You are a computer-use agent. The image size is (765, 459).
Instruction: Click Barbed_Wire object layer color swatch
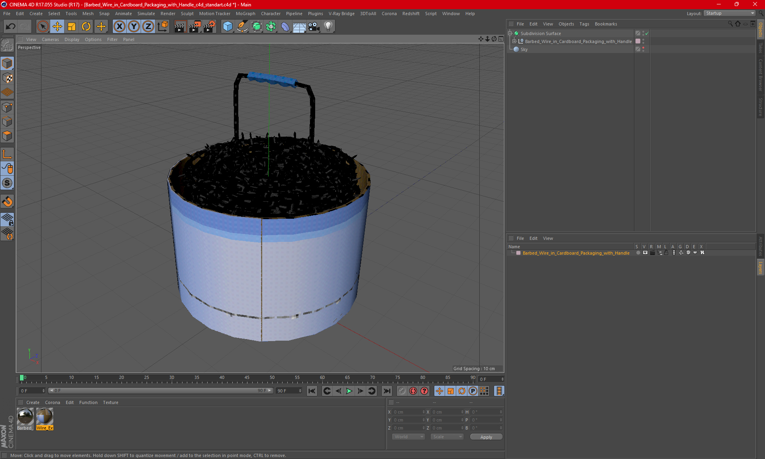tap(638, 41)
